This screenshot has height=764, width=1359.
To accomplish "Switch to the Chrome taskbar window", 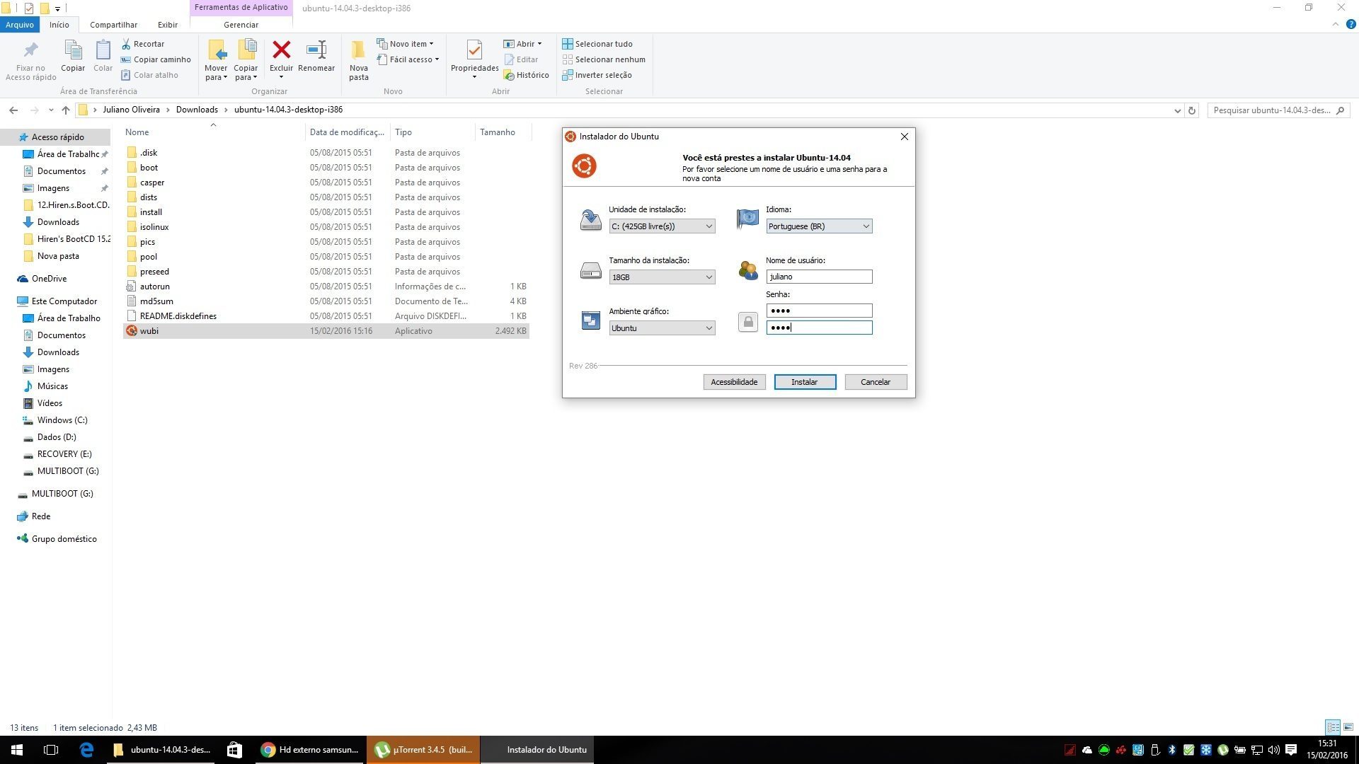I will [x=309, y=750].
